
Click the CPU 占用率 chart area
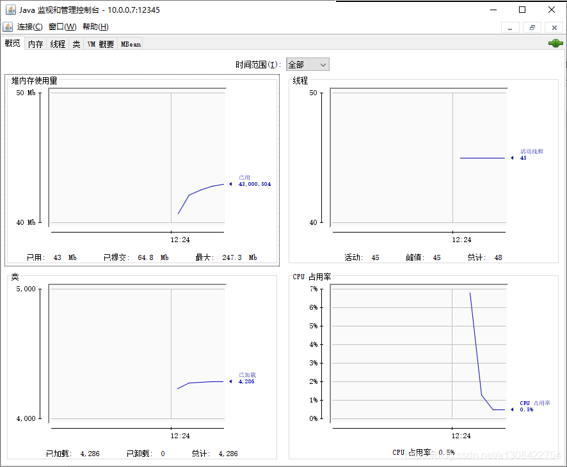[x=419, y=354]
